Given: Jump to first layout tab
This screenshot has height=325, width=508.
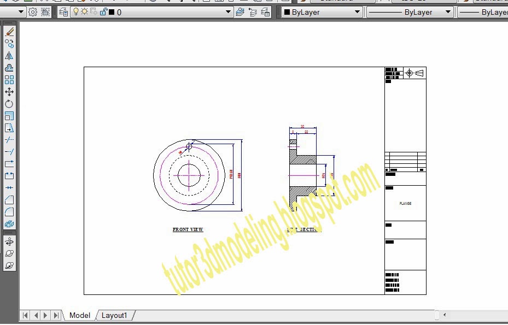Looking at the screenshot, I should point(25,315).
